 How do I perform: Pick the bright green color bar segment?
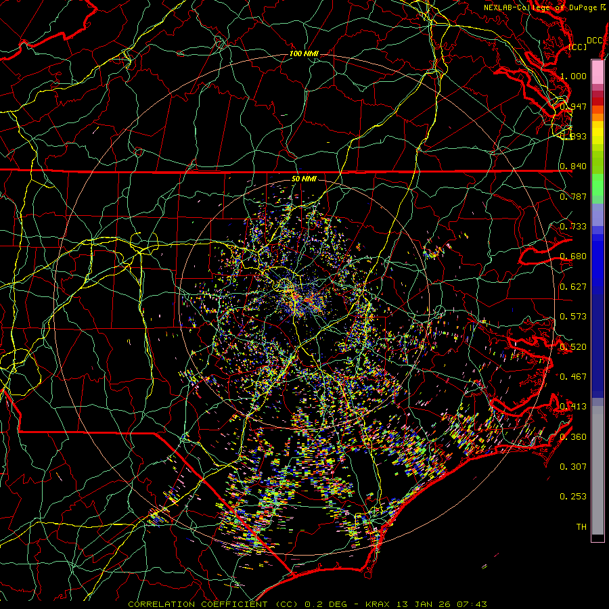click(597, 185)
